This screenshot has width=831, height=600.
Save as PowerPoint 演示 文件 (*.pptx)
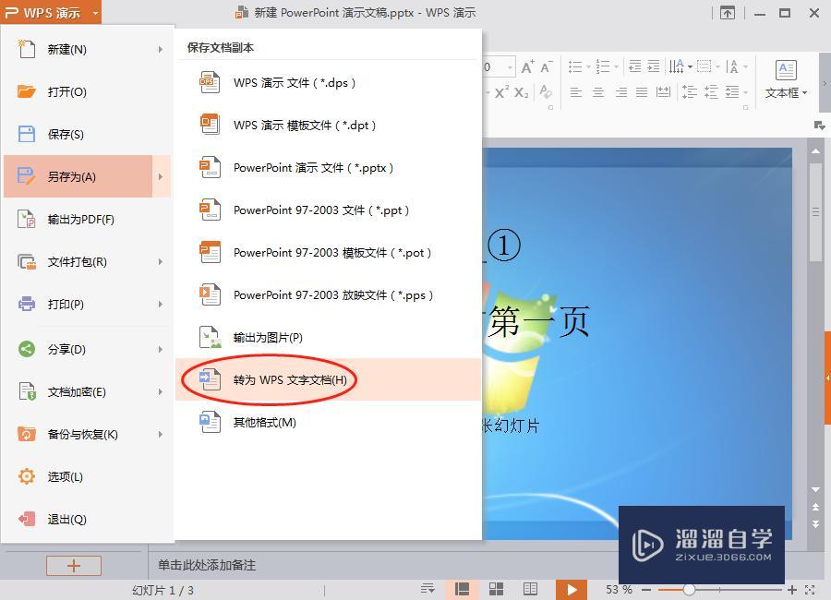pyautogui.click(x=329, y=167)
